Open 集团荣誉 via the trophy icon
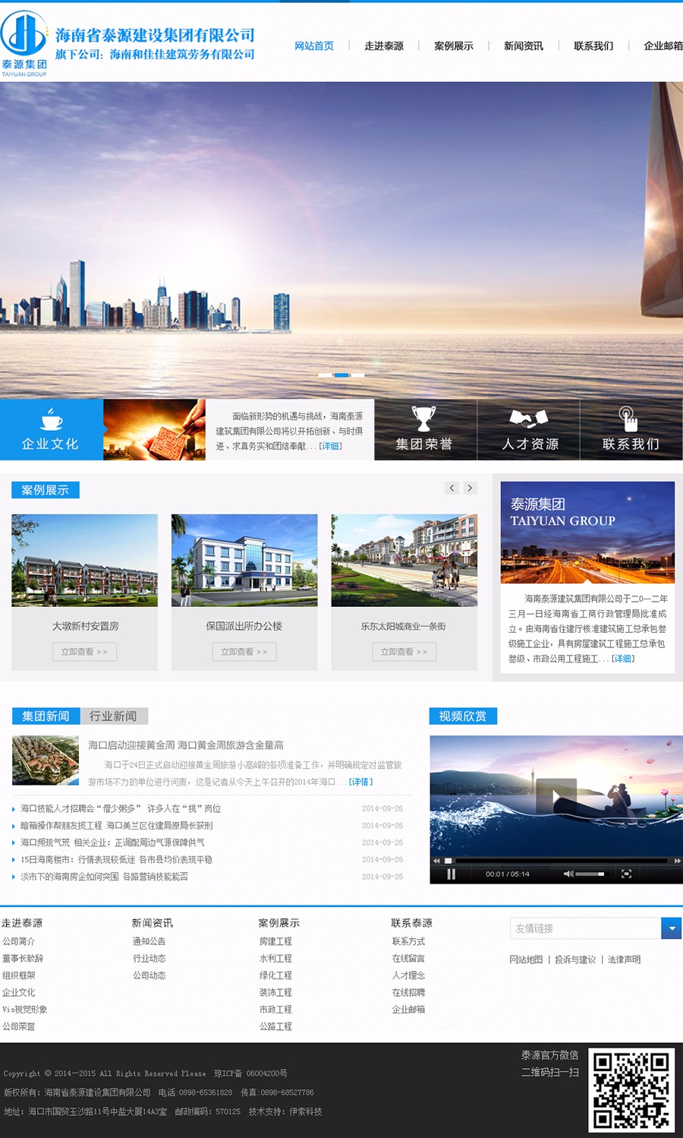683x1138 pixels. [423, 418]
